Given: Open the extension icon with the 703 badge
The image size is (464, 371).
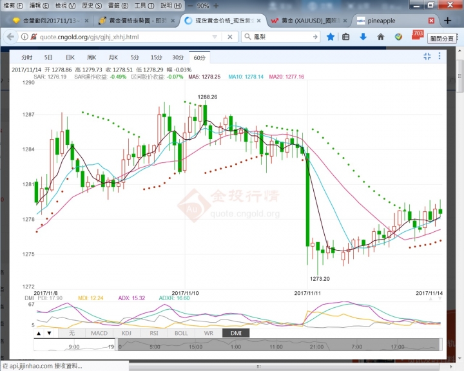Looking at the screenshot, I should (416, 36).
